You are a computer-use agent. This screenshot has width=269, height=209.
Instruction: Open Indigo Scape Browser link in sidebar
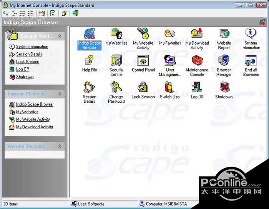[x=35, y=104]
